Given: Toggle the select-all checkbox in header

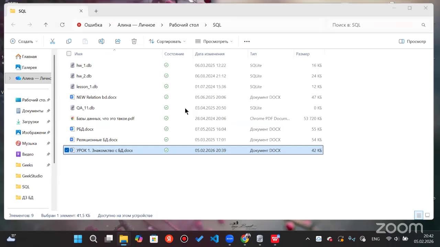Looking at the screenshot, I should coord(69,54).
